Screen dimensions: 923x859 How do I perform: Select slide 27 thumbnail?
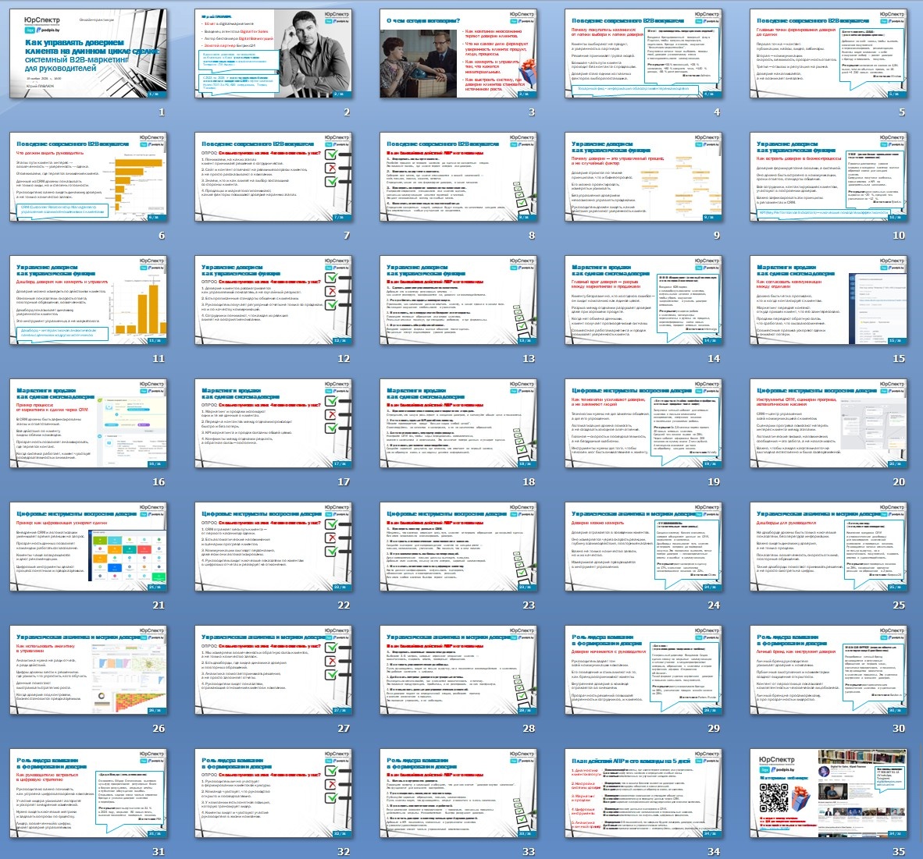pyautogui.click(x=274, y=669)
